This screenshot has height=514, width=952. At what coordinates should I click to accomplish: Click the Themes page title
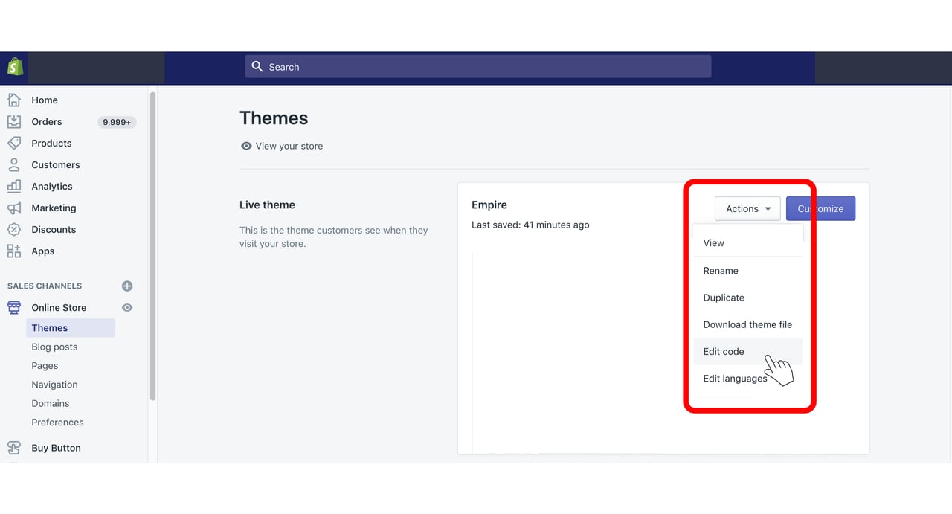click(274, 118)
